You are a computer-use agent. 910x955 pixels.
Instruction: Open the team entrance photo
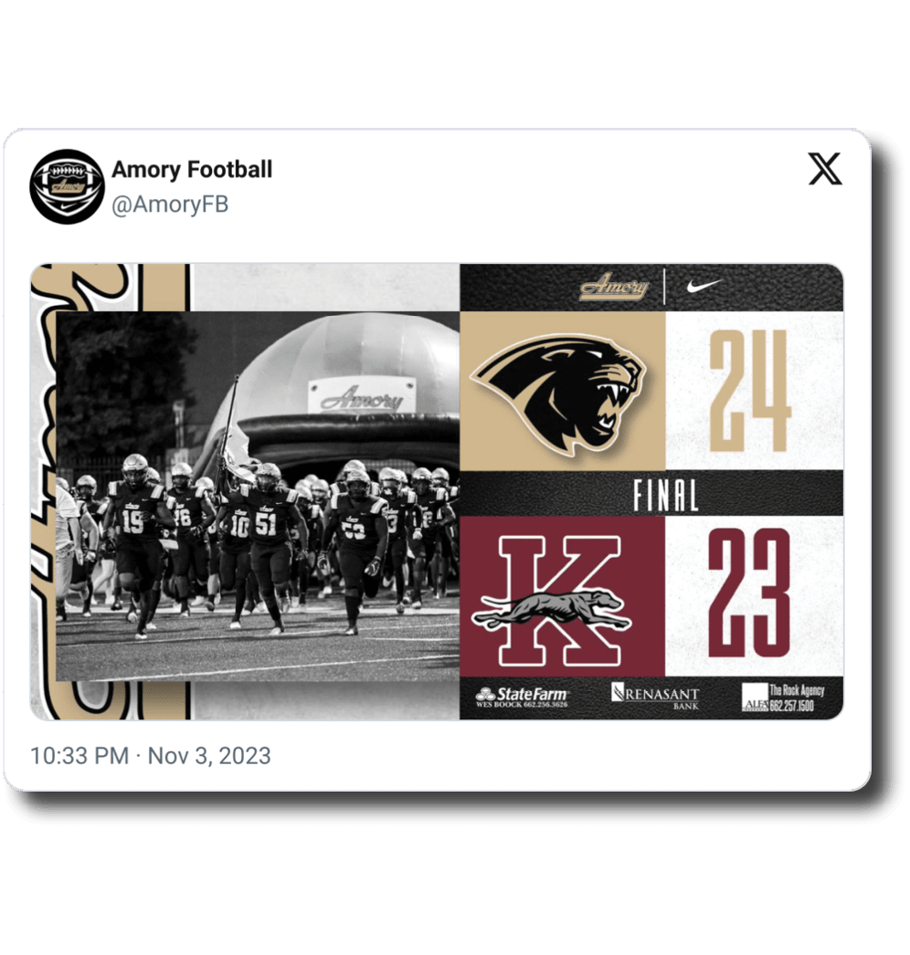(x=258, y=496)
